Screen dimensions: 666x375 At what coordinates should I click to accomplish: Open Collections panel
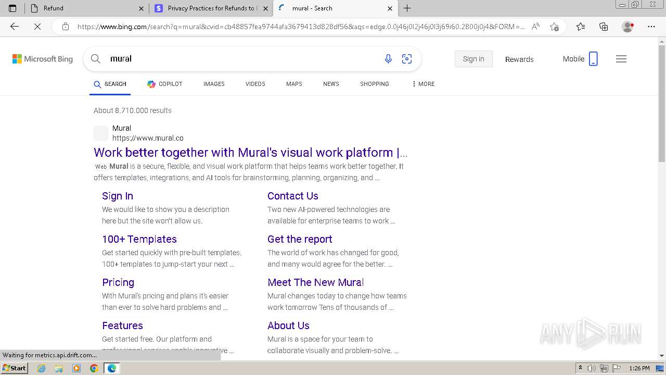[604, 27]
